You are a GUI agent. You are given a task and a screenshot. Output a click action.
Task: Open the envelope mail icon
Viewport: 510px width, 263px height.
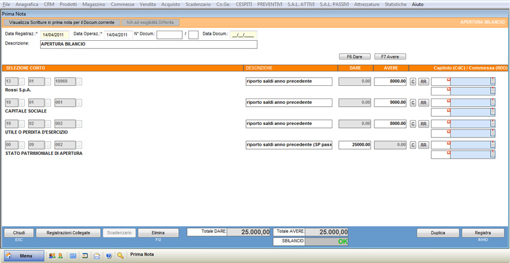[x=97, y=256]
